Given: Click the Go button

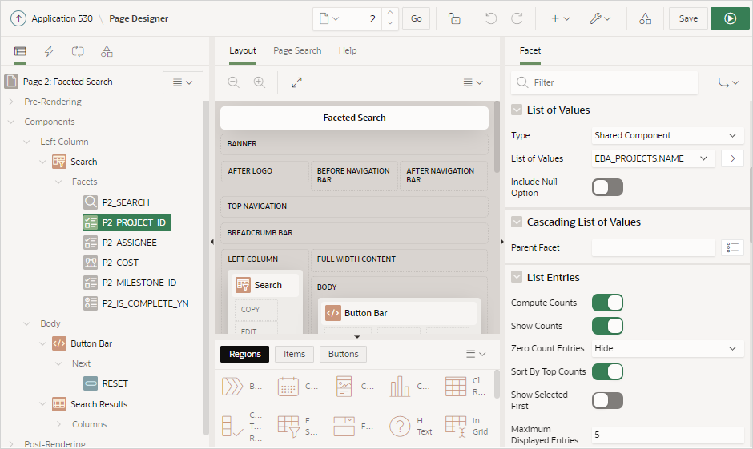Looking at the screenshot, I should coord(416,18).
